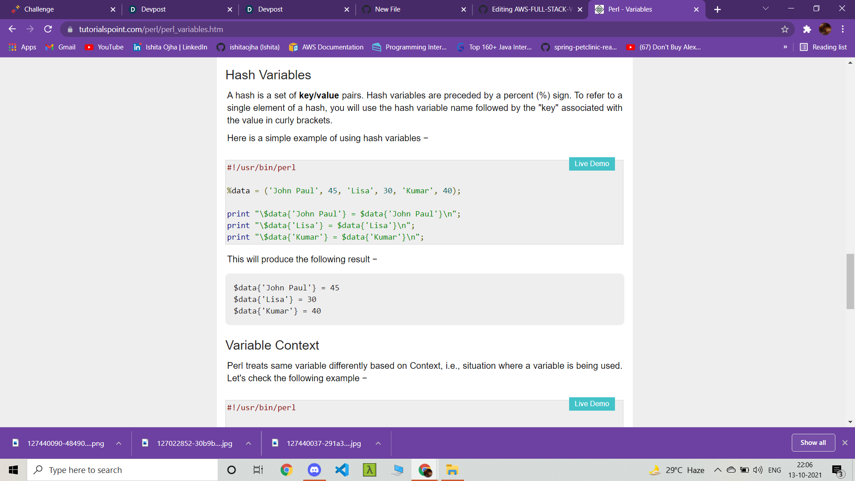Viewport: 855px width, 481px height.
Task: Reload the current page
Action: [x=48, y=29]
